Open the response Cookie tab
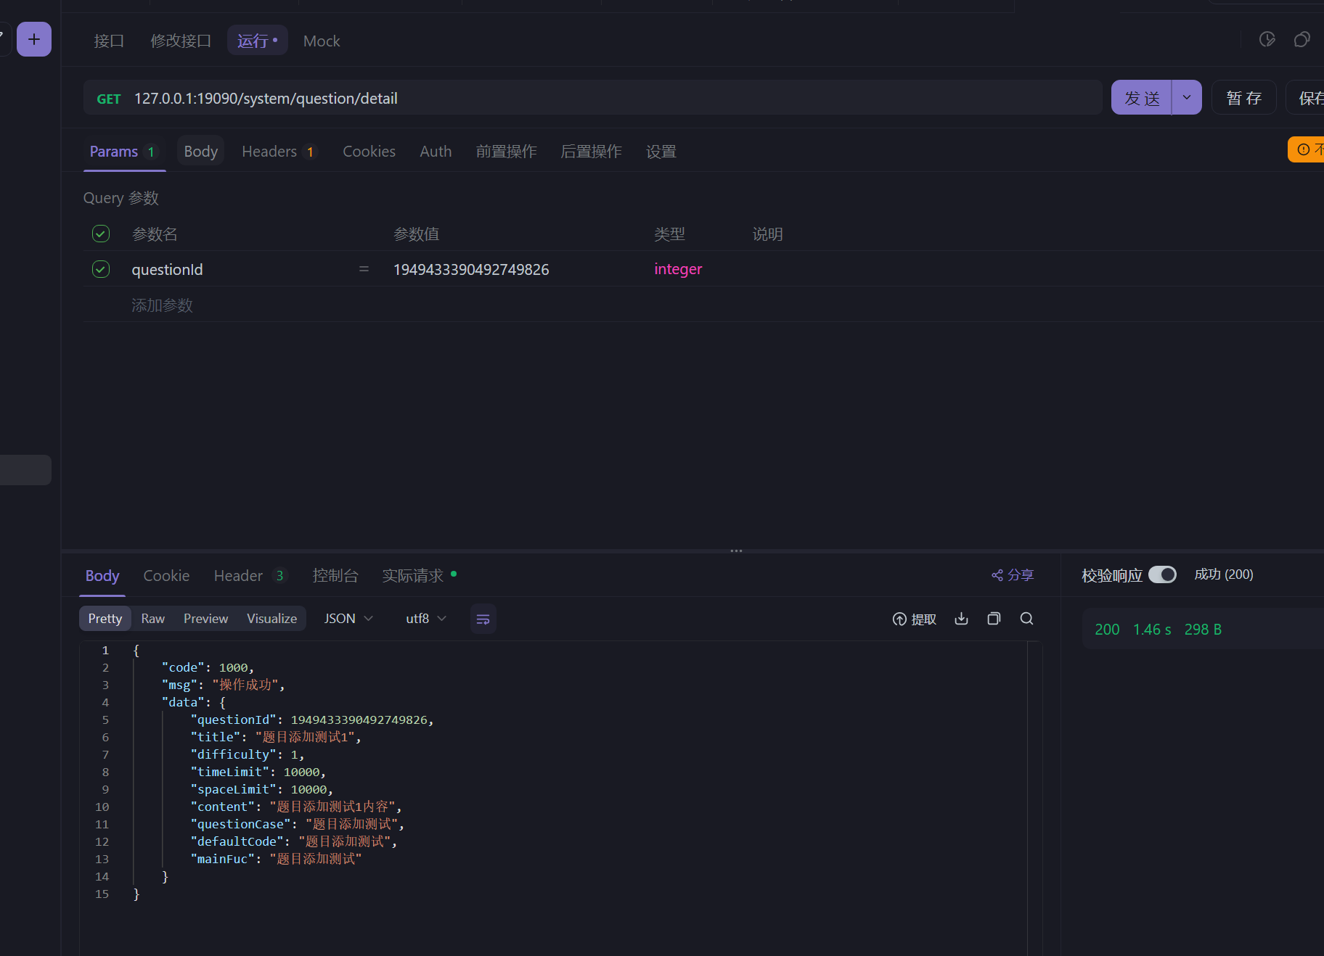The image size is (1324, 956). 166,576
